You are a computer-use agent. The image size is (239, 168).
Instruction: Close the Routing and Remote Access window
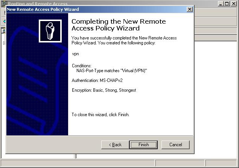(x=233, y=4)
